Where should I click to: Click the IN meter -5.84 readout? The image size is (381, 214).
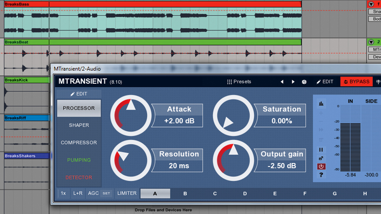(x=350, y=175)
